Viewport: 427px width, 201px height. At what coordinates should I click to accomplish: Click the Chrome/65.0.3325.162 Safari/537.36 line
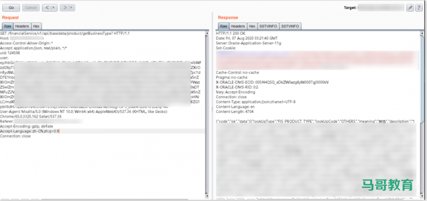tap(31, 116)
